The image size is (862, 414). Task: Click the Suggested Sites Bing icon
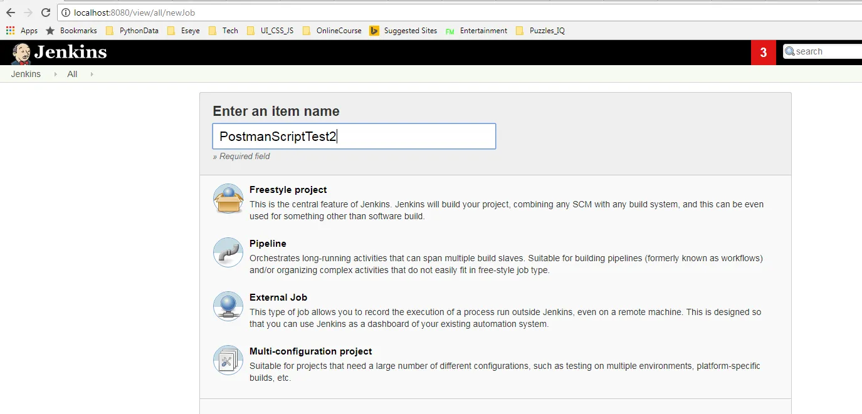[x=374, y=30]
